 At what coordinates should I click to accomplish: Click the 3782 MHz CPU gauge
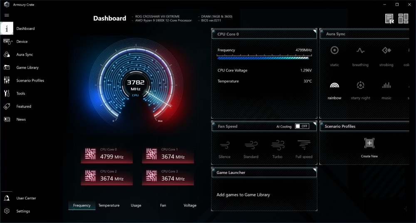click(x=136, y=86)
